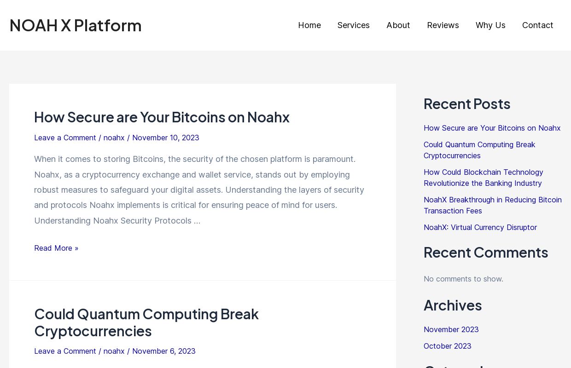Select the Why Us menu entry
This screenshot has width=571, height=368.
490,25
